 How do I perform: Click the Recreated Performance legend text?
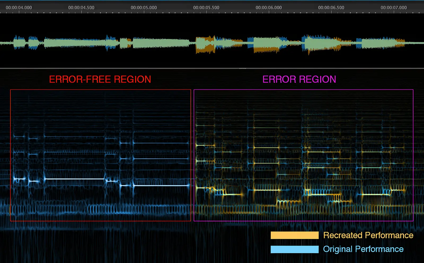pyautogui.click(x=368, y=235)
